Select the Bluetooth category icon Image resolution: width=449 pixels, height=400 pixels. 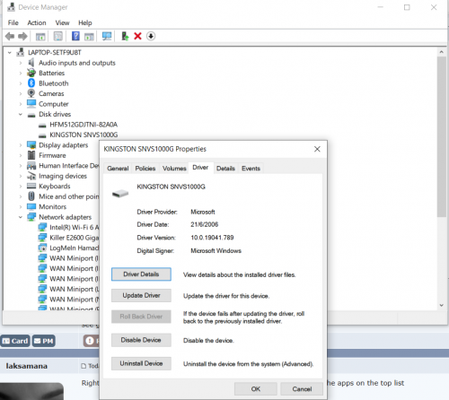click(31, 83)
